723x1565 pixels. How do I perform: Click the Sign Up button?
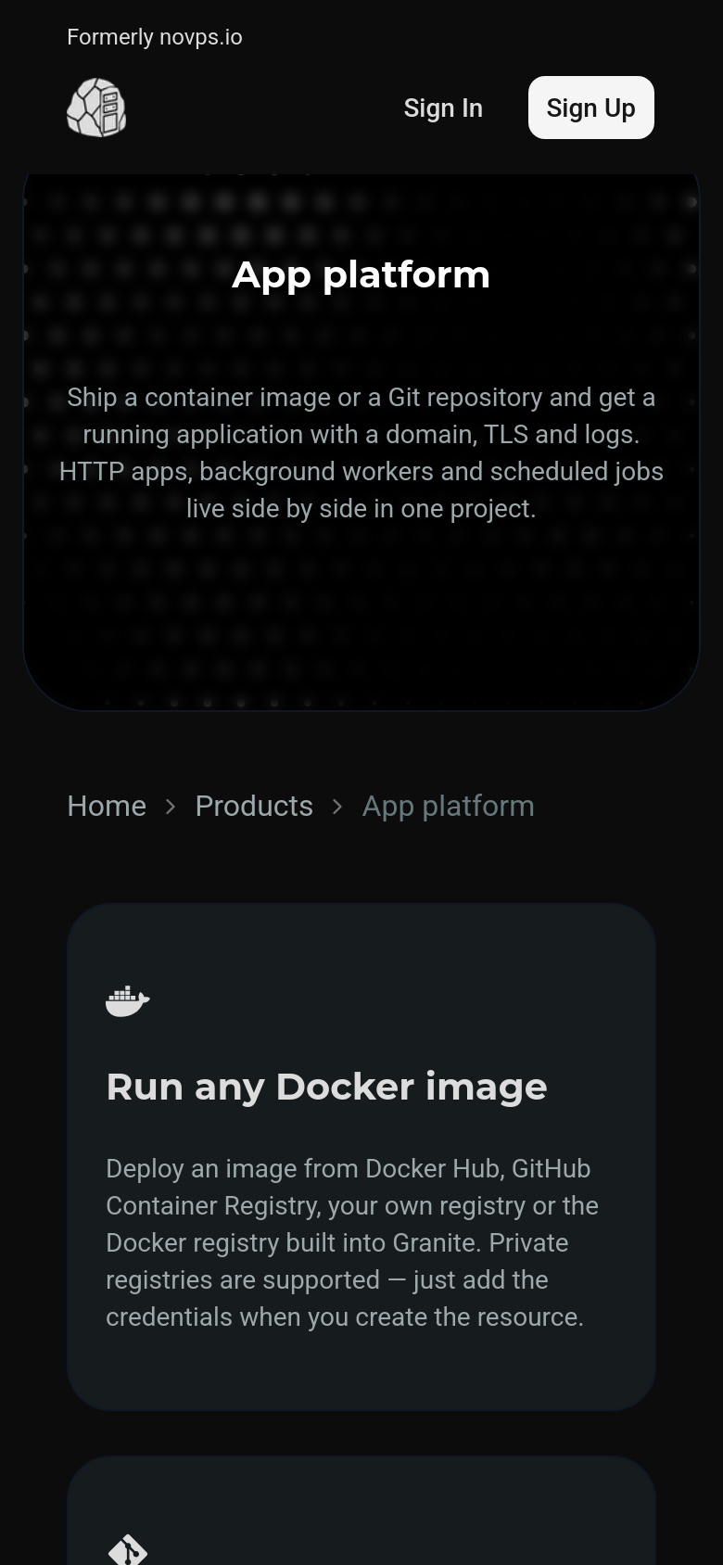pos(591,108)
